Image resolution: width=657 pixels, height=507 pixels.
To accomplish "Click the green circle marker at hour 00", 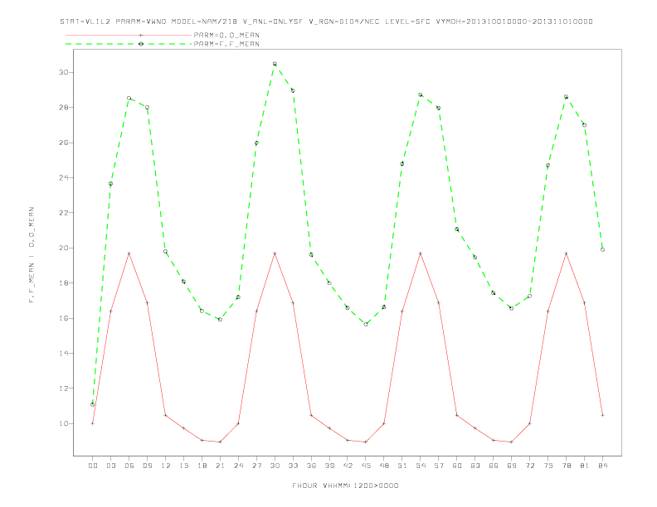I will click(93, 404).
